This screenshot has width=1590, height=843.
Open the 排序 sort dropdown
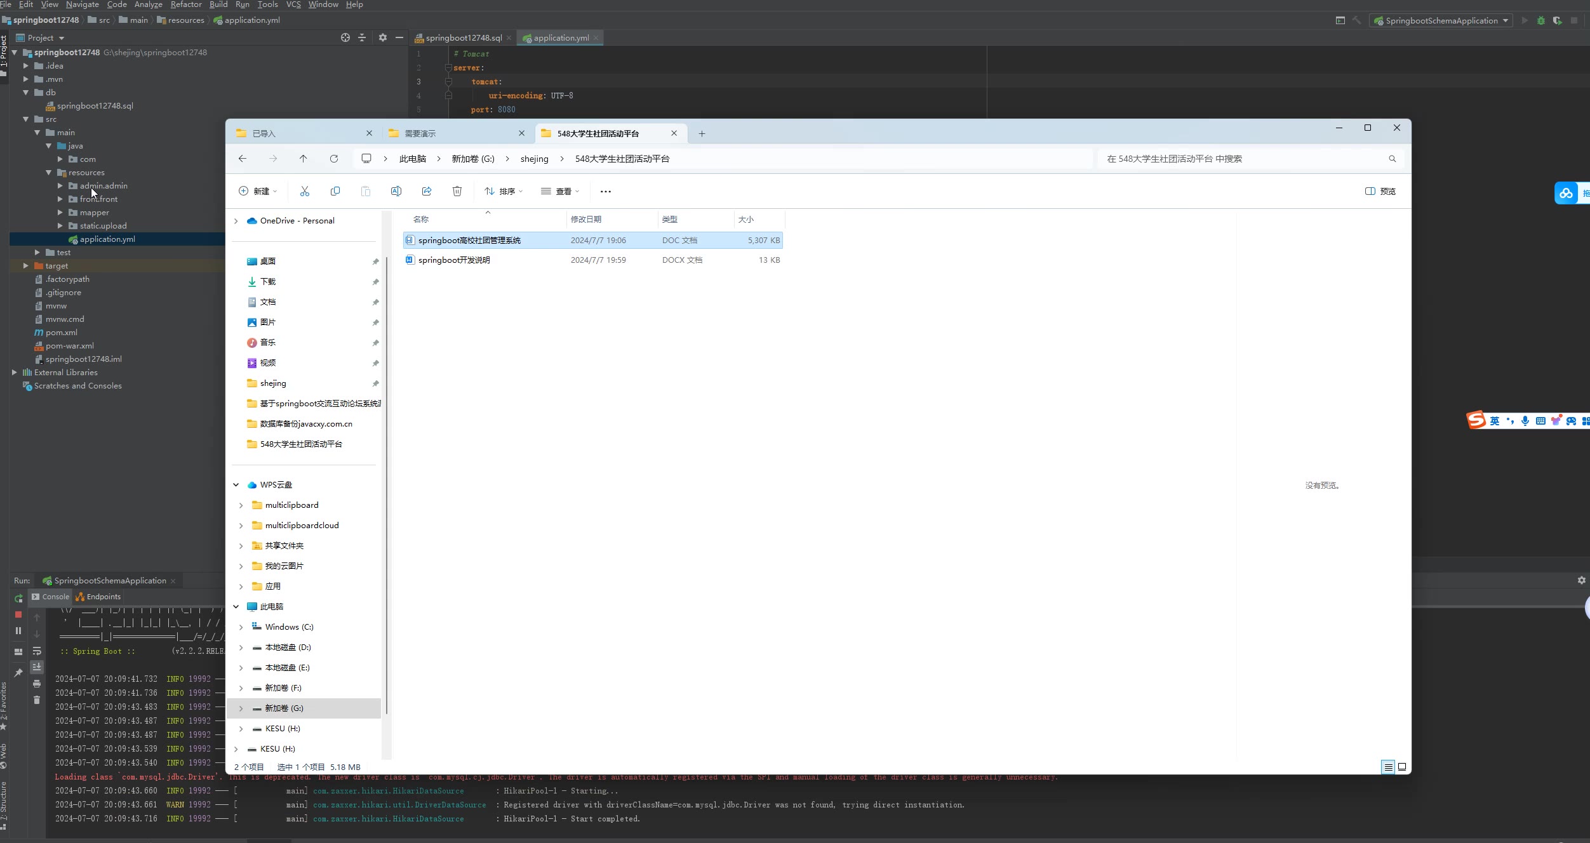click(504, 191)
